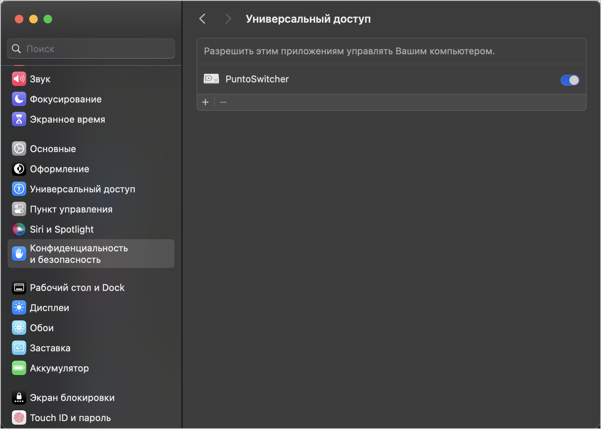Click the Обои flower icon
Image resolution: width=601 pixels, height=429 pixels.
tap(19, 328)
